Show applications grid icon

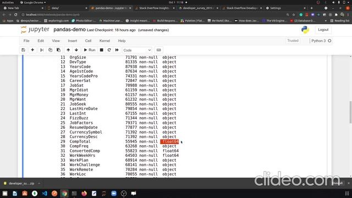(347, 193)
